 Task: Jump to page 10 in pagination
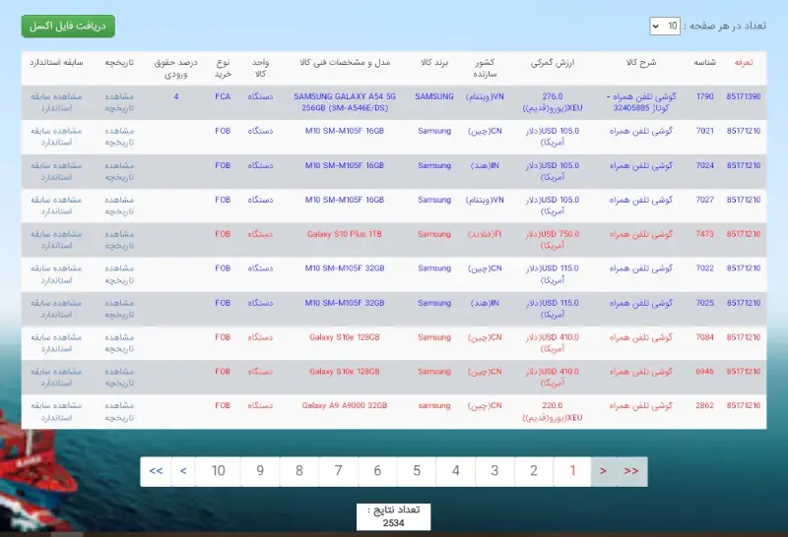218,471
